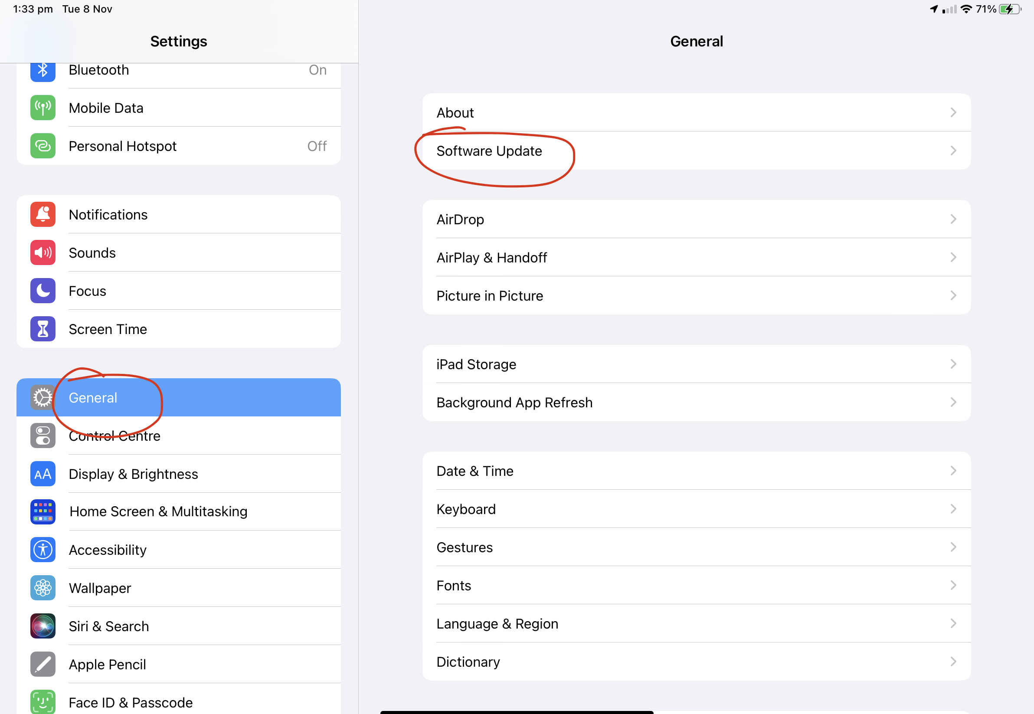Open the Picture in Picture chevron
This screenshot has width=1034, height=714.
pos(953,295)
